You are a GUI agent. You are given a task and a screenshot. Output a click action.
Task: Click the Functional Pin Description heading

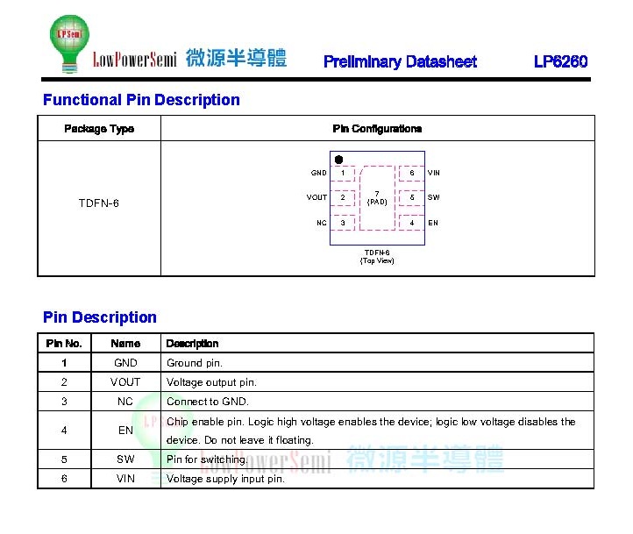141,100
